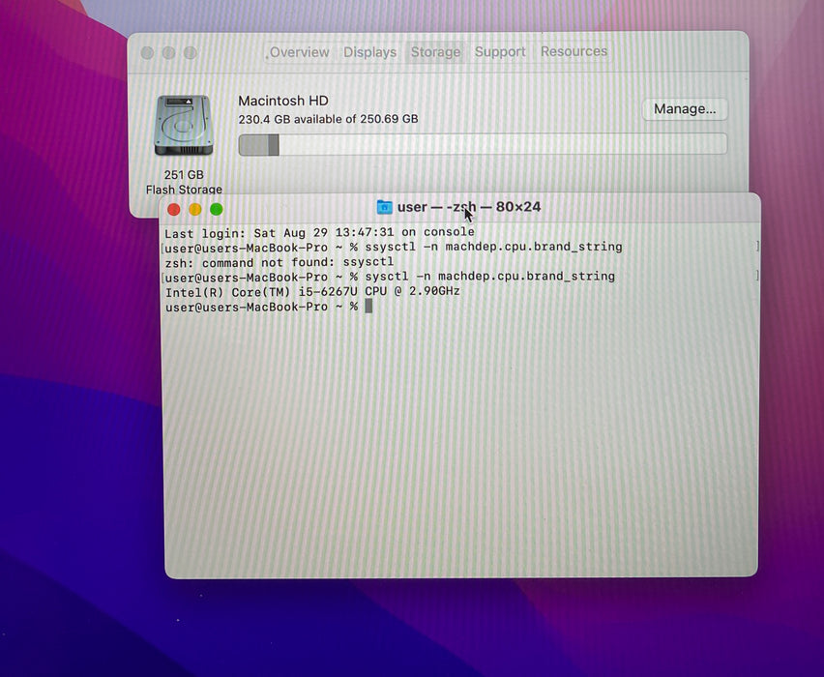
Task: Open the Displays tab
Action: point(369,52)
